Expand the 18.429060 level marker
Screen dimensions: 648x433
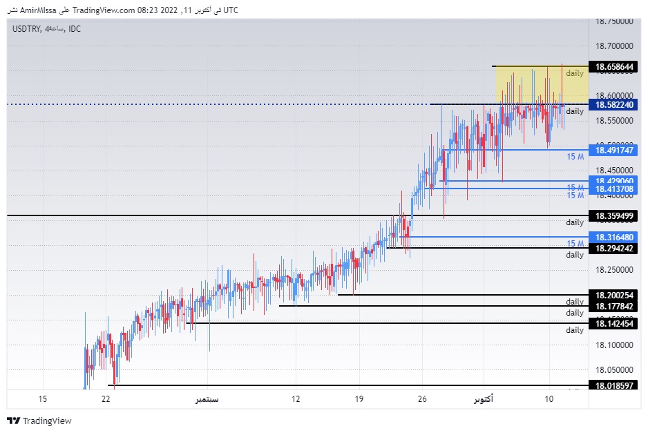(616, 181)
